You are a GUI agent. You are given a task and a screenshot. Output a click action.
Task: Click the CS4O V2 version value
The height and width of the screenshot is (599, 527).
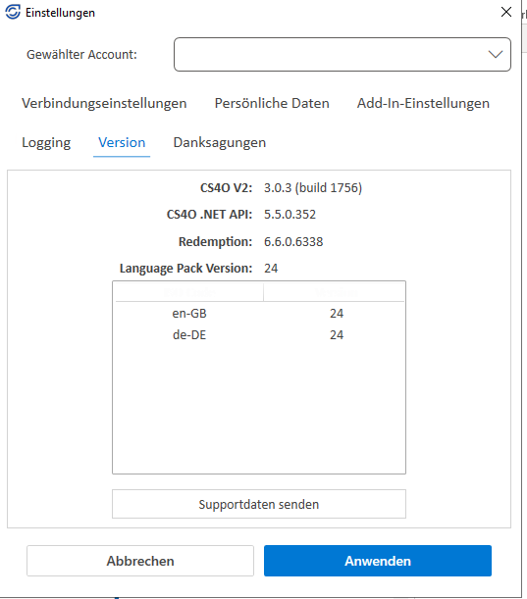coord(313,187)
